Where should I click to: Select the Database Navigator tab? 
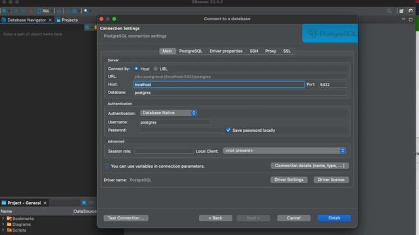pos(26,20)
